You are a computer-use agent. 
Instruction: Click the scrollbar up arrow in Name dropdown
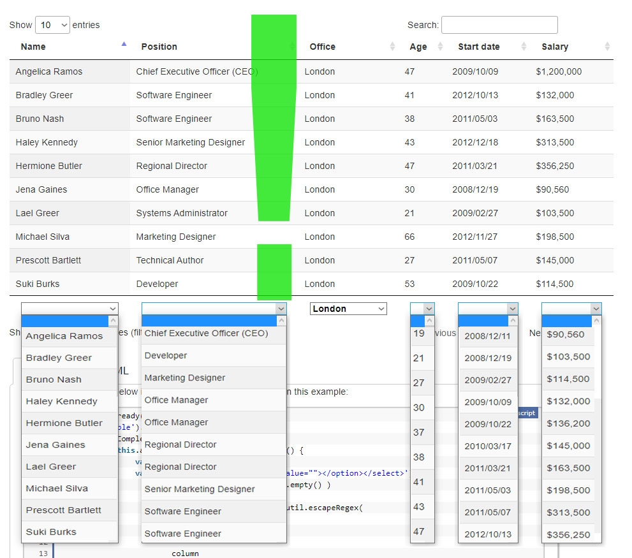[x=114, y=320]
